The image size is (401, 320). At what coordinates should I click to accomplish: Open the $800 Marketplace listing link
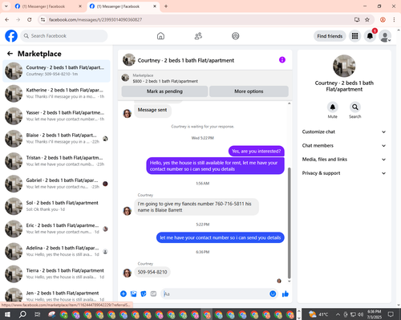165,81
